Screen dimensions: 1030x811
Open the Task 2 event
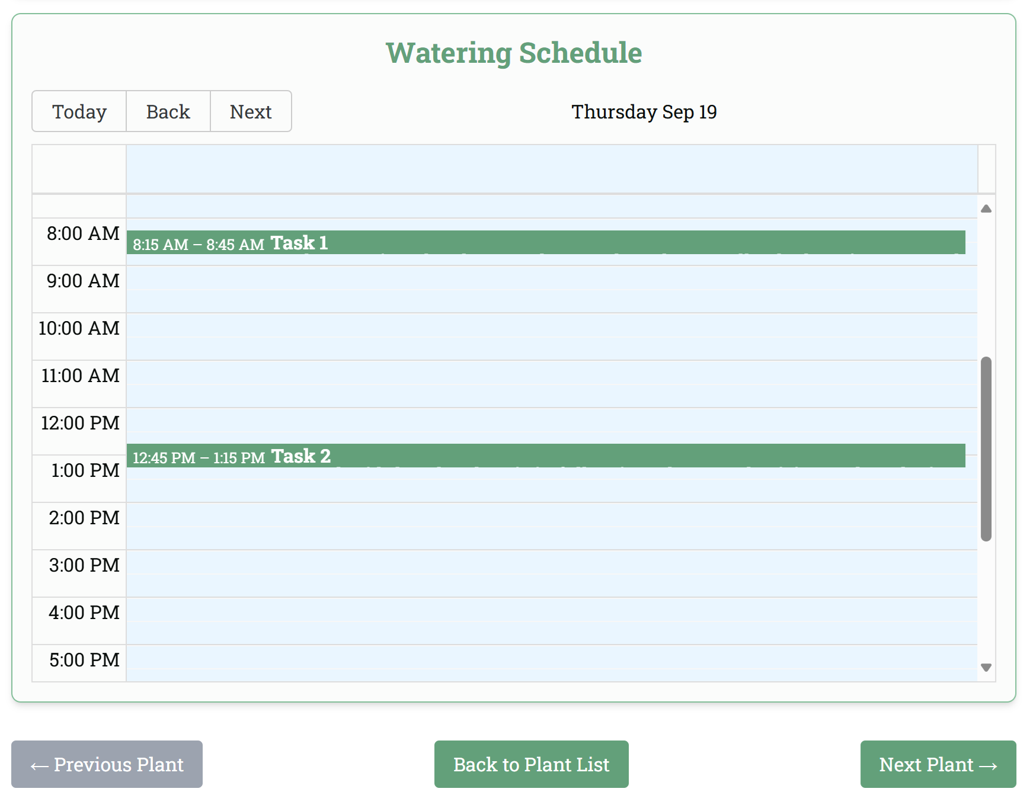(x=545, y=456)
